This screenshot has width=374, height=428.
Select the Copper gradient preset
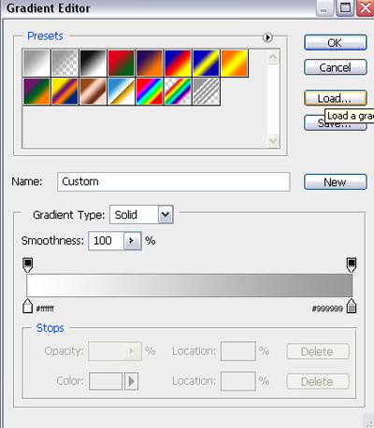[x=93, y=92]
